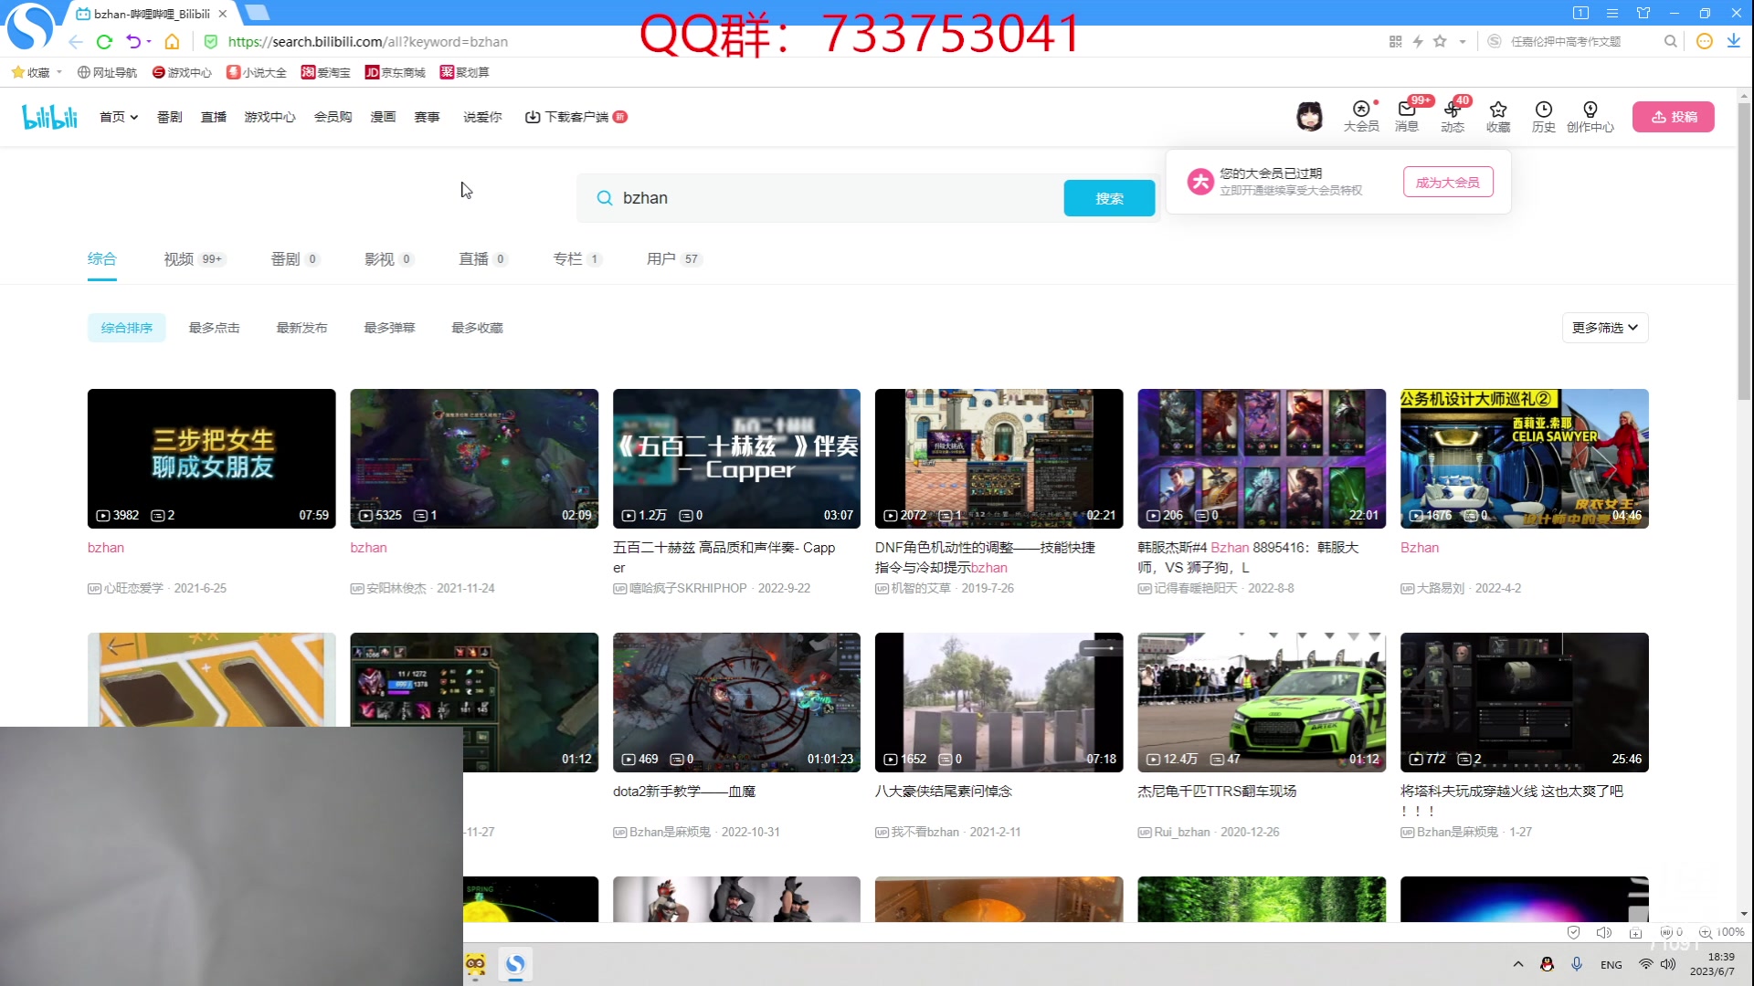1754x986 pixels.
Task: Open 番剧 in the top navigation
Action: point(170,117)
